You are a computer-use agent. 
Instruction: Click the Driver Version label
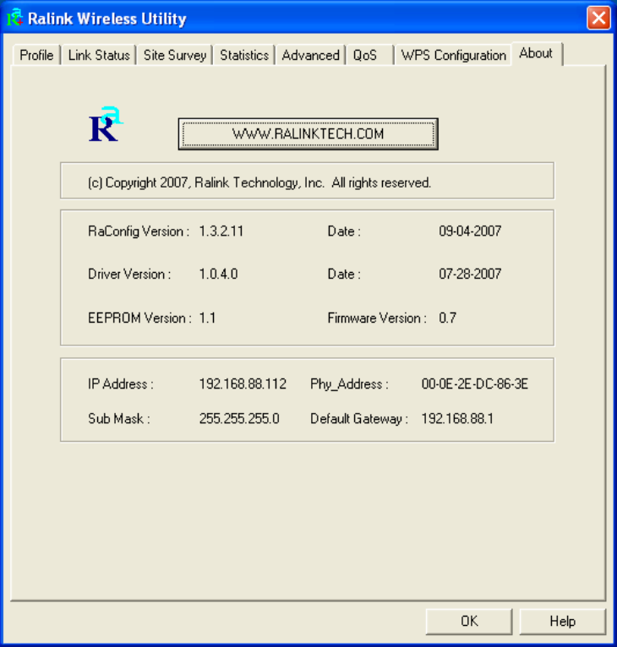tap(129, 274)
